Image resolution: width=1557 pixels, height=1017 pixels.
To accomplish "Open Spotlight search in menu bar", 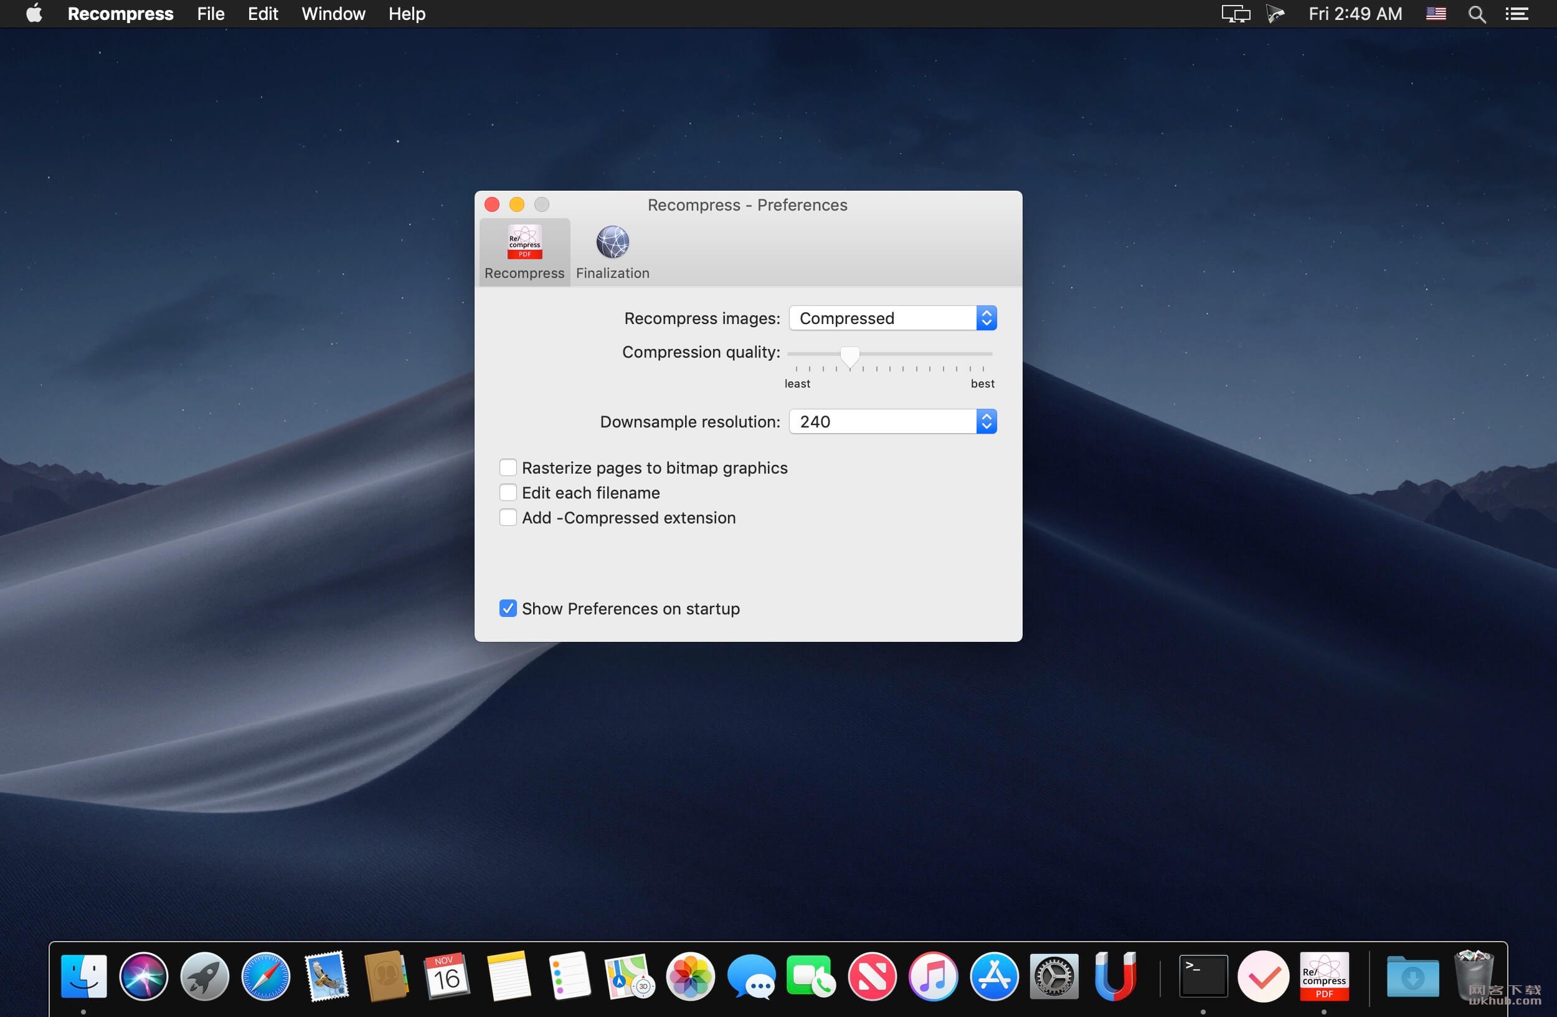I will coord(1477,14).
